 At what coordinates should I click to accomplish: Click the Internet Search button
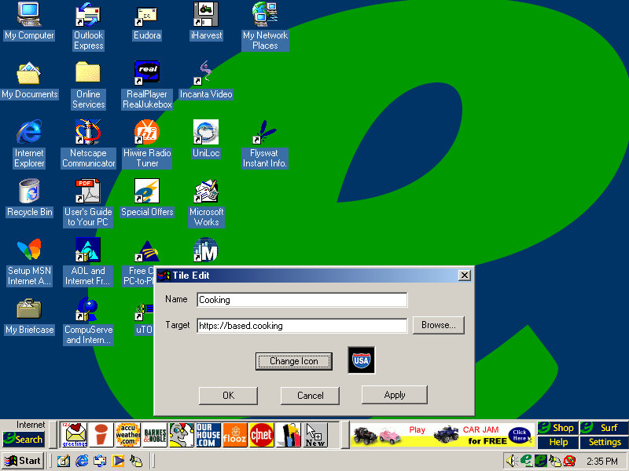pos(24,440)
